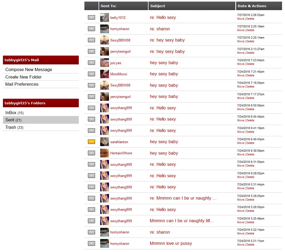285x252 pixels.
Task: Open sarahlanton's profile thumbnail
Action: [x=104, y=142]
